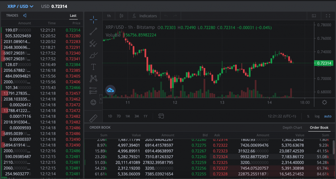Toggle auto scale on chart
336x179 pixels.
tap(327, 116)
